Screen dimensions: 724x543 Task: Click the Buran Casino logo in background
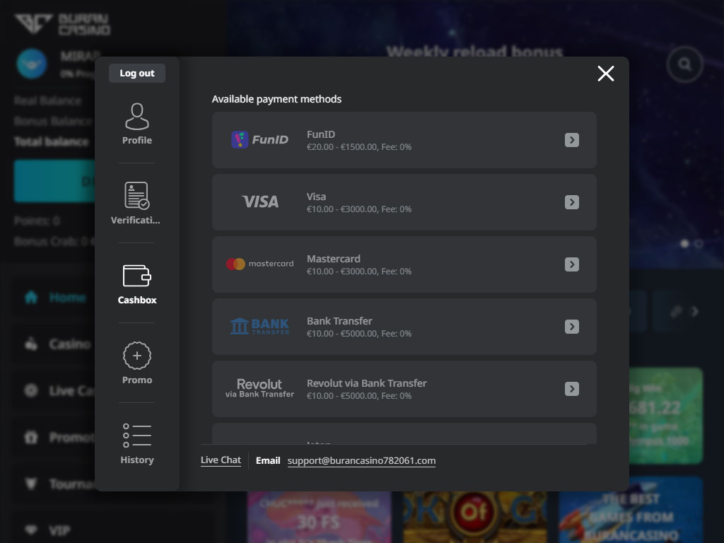pos(62,24)
